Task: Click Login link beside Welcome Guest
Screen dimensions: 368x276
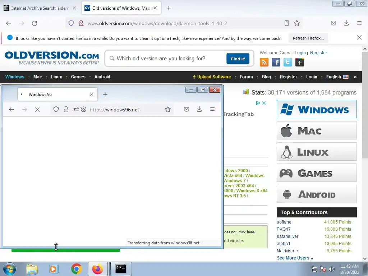Action: (x=300, y=52)
